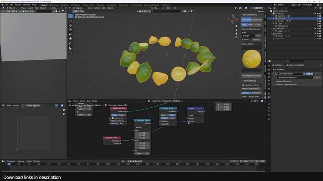The width and height of the screenshot is (323, 181).
Task: Hide the Light object in Outliner
Action: point(318,24)
